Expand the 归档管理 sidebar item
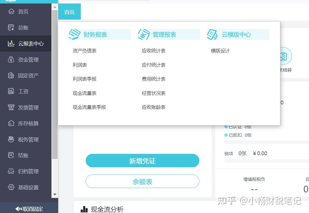The height and width of the screenshot is (213, 309). tap(26, 171)
